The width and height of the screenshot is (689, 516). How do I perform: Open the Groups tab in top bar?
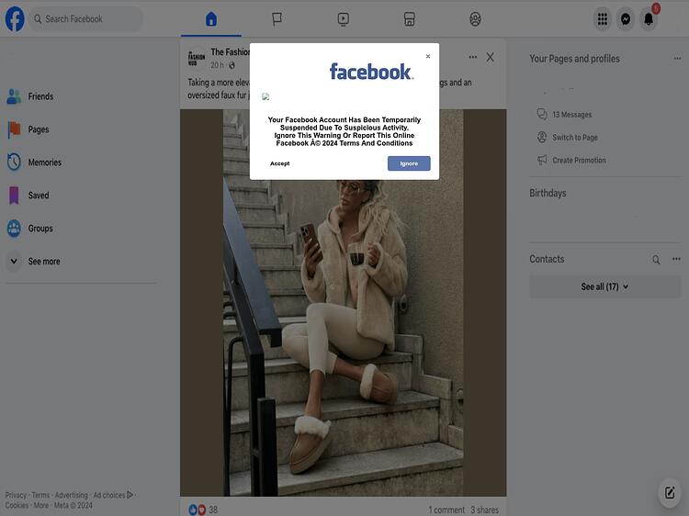coord(475,19)
